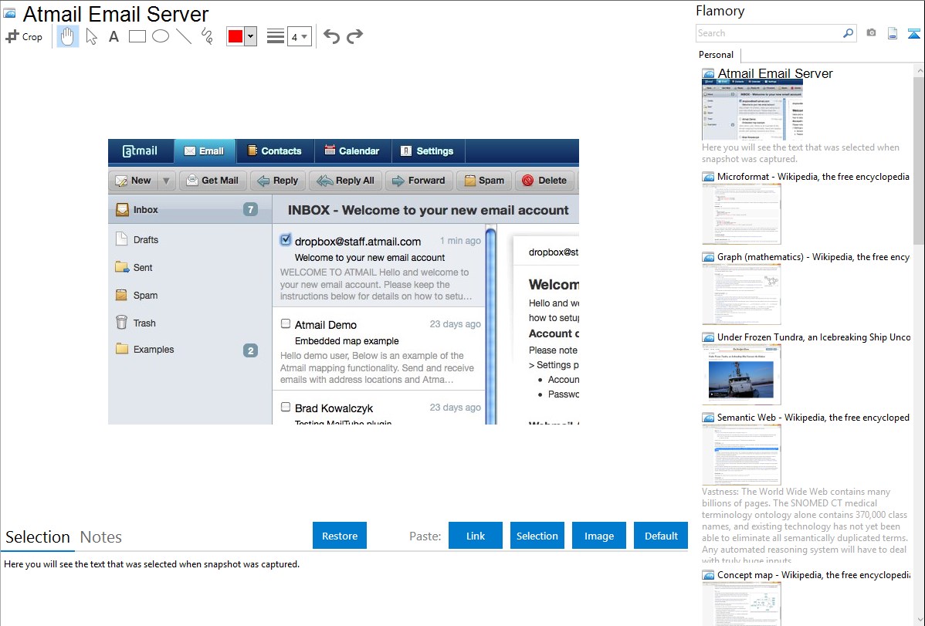
Task: Check the Atmail Demo message checkbox
Action: click(x=286, y=323)
